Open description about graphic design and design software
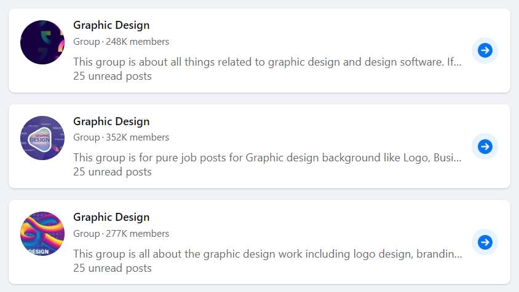Image resolution: width=519 pixels, height=292 pixels. 267,62
